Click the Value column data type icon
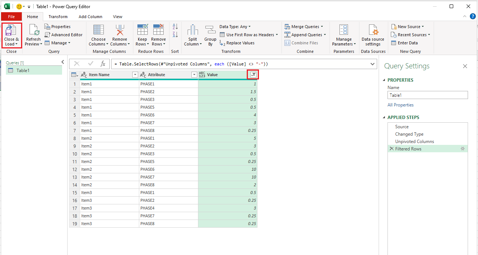 click(202, 75)
